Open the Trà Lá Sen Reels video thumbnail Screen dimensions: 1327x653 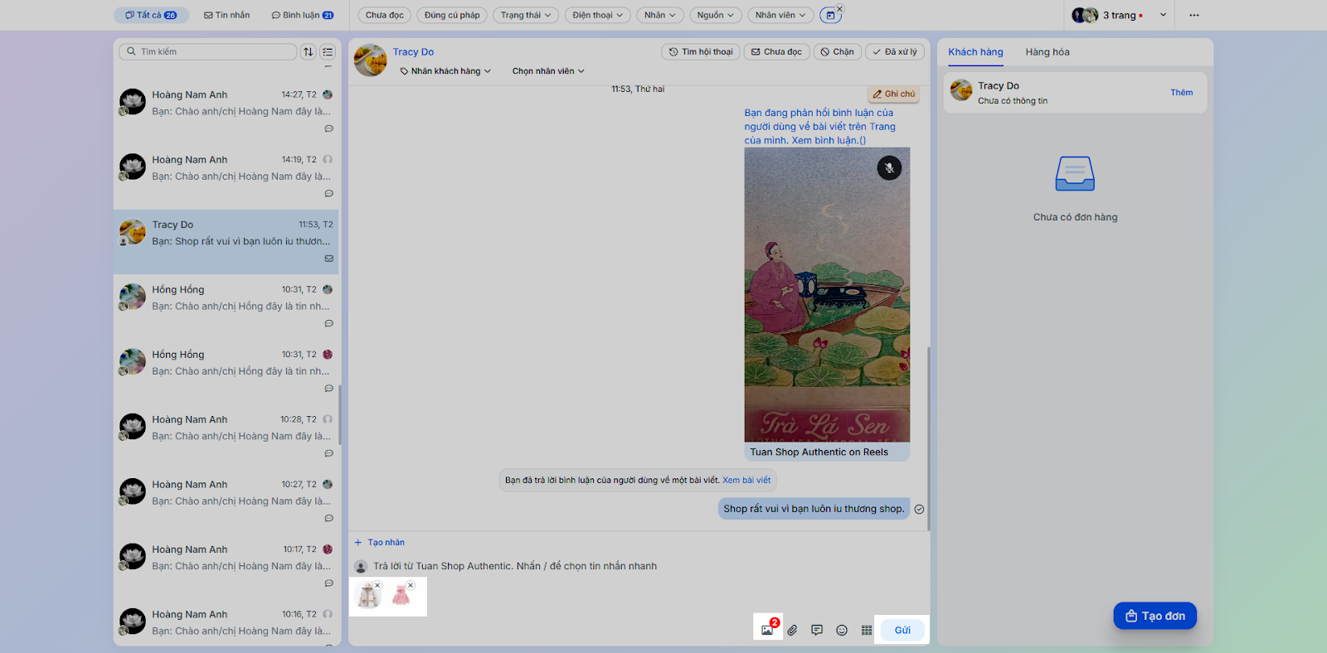pyautogui.click(x=827, y=294)
